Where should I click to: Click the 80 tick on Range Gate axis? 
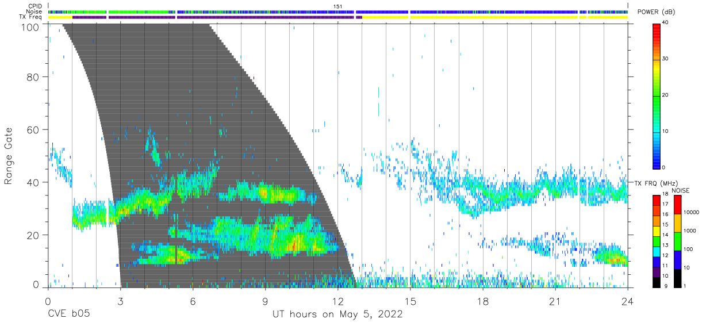[x=34, y=77]
